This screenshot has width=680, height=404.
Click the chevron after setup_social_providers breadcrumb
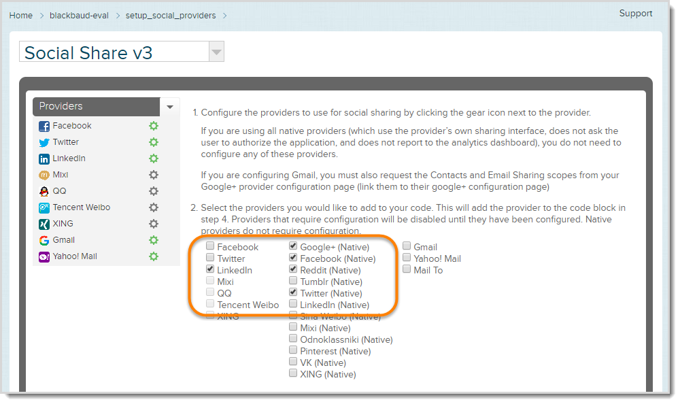point(224,16)
